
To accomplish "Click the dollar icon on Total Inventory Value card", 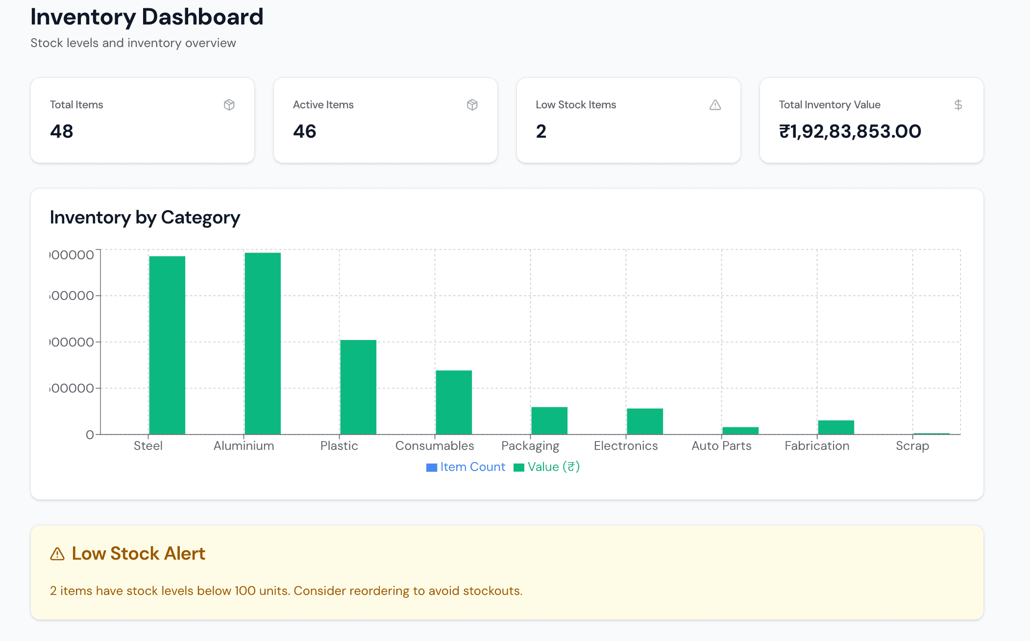I will coord(958,104).
